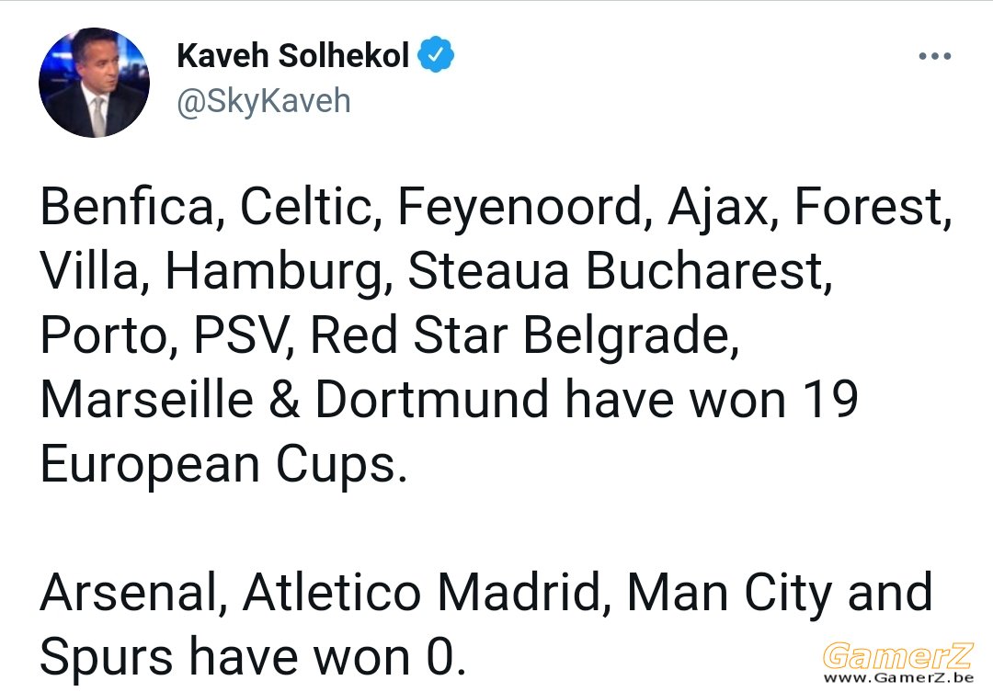The height and width of the screenshot is (692, 993).
Task: Click the www.GamerZ.be website URL
Action: tap(898, 678)
